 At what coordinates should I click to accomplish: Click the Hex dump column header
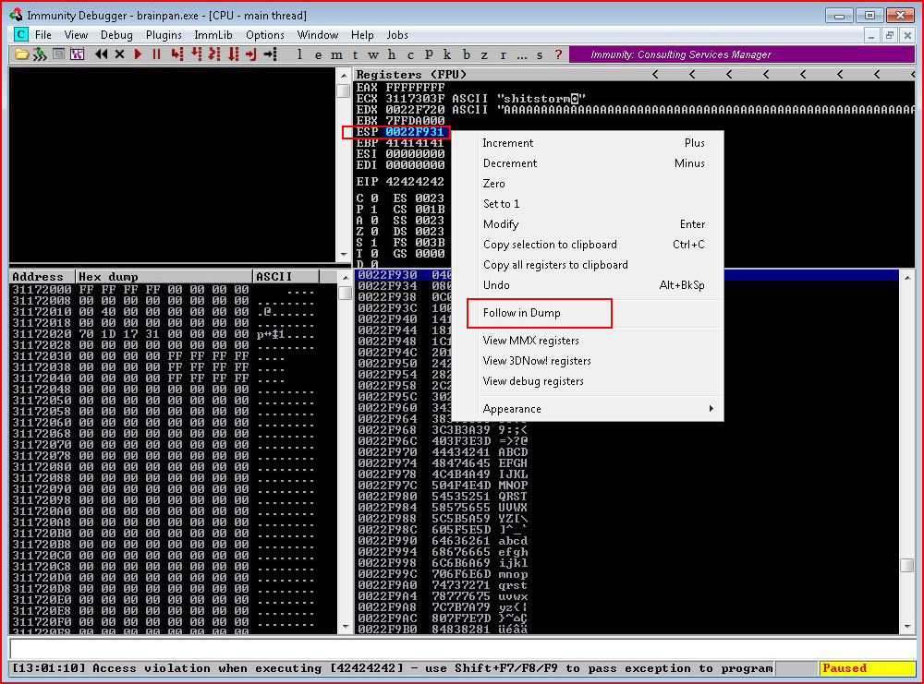pyautogui.click(x=164, y=277)
